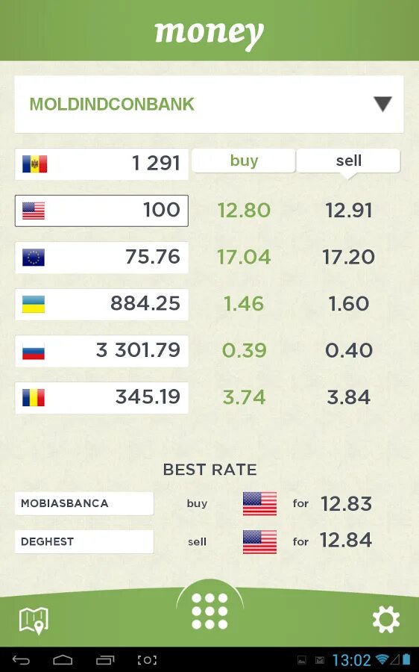This screenshot has width=419, height=672.
Task: Tap the European Union flag icon
Action: [34, 258]
